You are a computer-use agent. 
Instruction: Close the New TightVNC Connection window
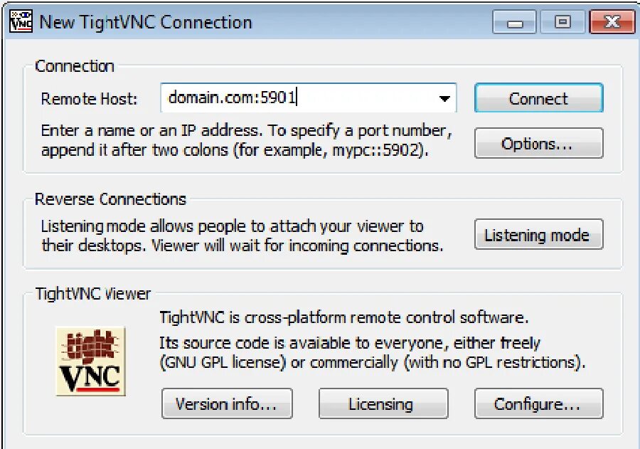[612, 21]
